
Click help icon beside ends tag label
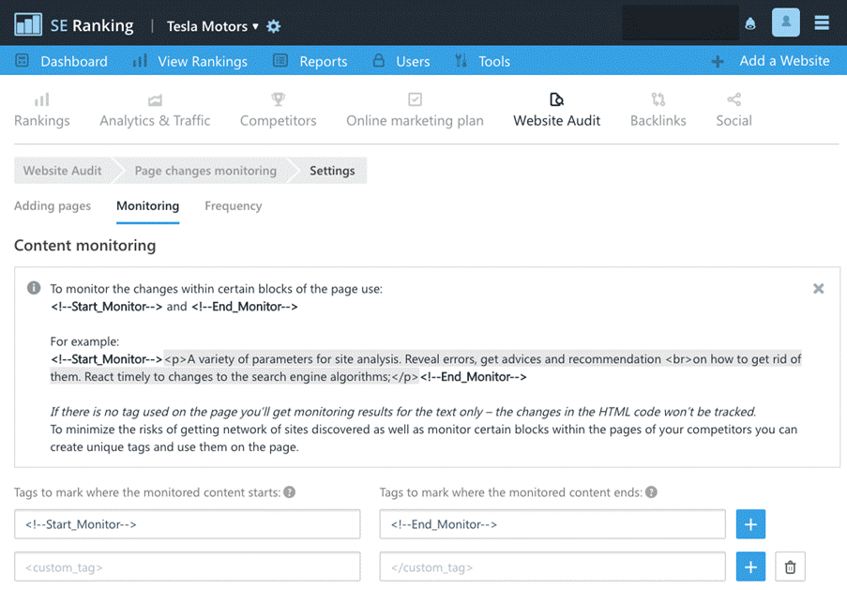tap(651, 492)
